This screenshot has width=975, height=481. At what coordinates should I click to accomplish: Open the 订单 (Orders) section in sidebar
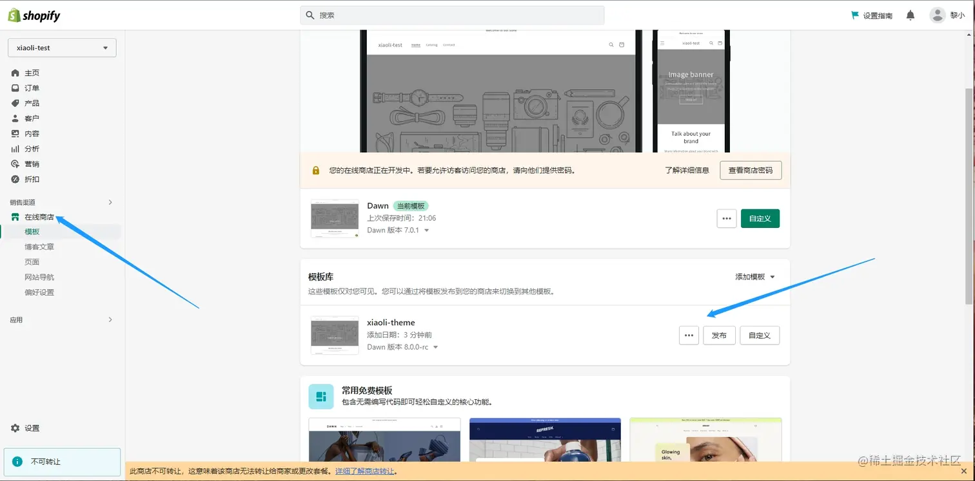(32, 88)
